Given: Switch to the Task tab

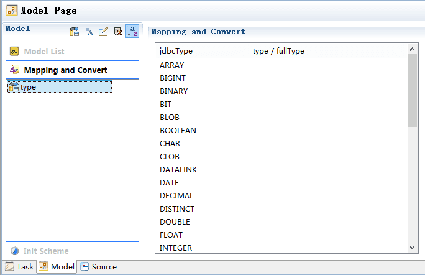Looking at the screenshot, I should pyautogui.click(x=19, y=267).
